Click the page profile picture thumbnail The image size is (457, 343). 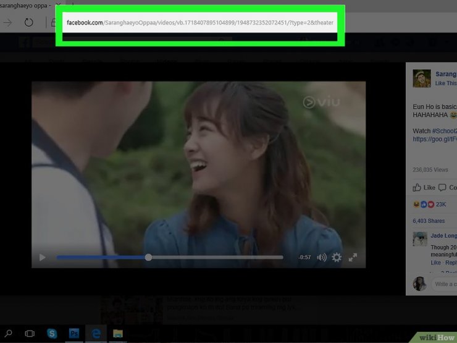[x=422, y=78]
